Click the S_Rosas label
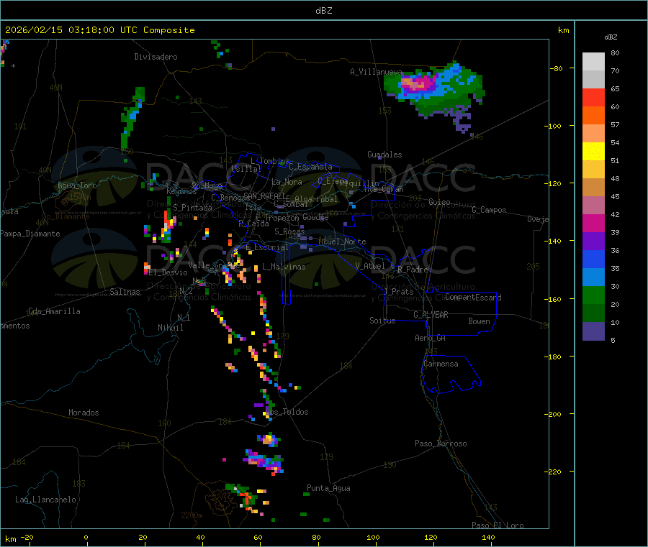The width and height of the screenshot is (648, 547). [289, 231]
